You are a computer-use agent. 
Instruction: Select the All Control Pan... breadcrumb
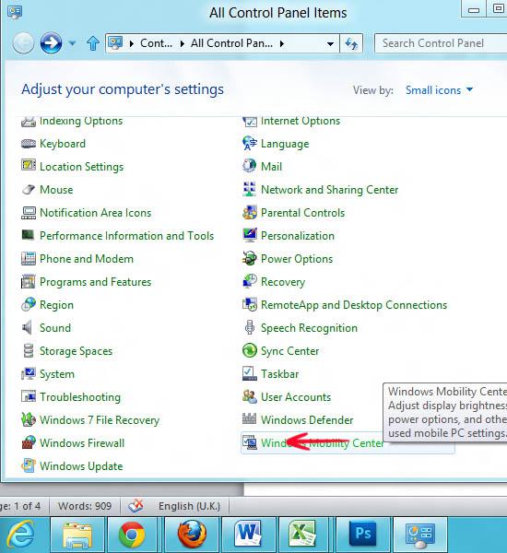231,43
